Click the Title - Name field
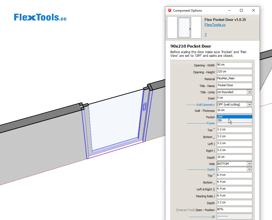 tap(234, 85)
